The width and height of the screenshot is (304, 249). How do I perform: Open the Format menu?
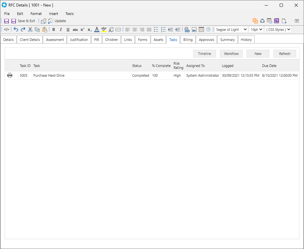tap(36, 14)
